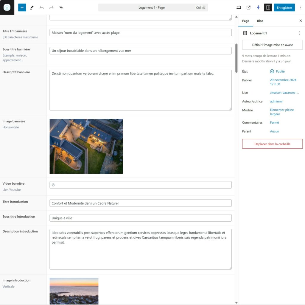Image resolution: width=305 pixels, height=305 pixels.
Task: Open the Commentaires Fermé setting
Action: pos(274,122)
